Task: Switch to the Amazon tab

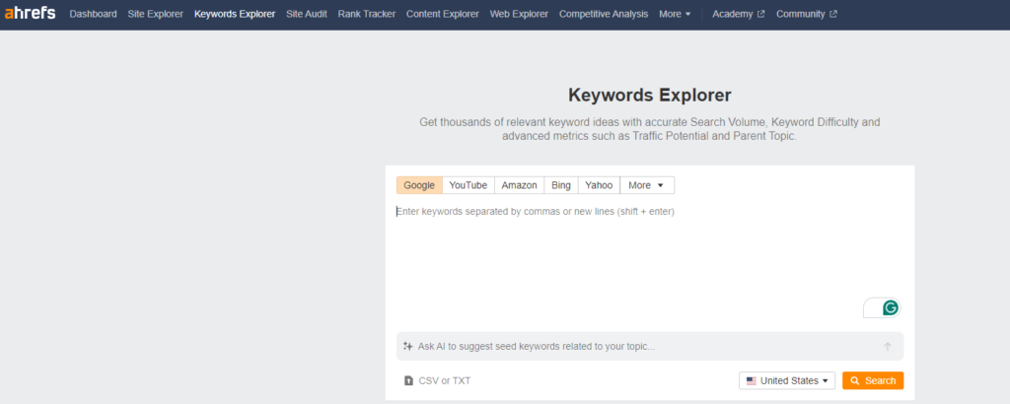Action: tap(519, 185)
